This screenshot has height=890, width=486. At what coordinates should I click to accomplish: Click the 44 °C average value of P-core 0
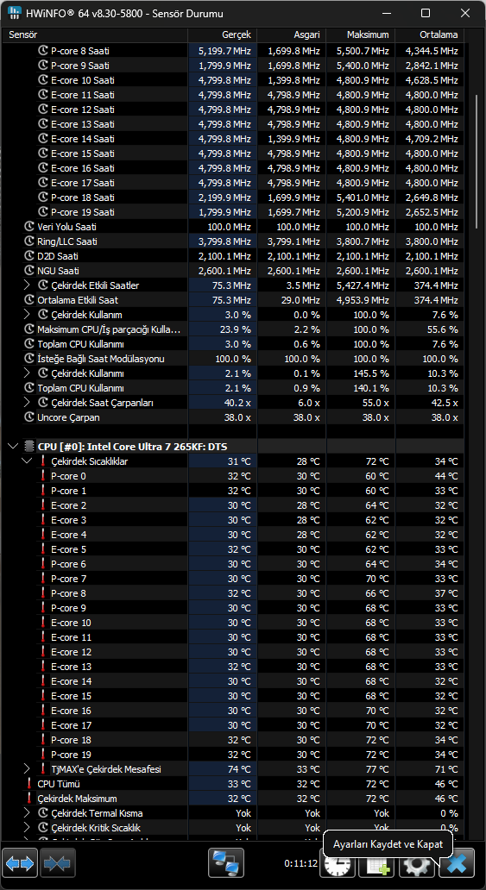point(445,476)
